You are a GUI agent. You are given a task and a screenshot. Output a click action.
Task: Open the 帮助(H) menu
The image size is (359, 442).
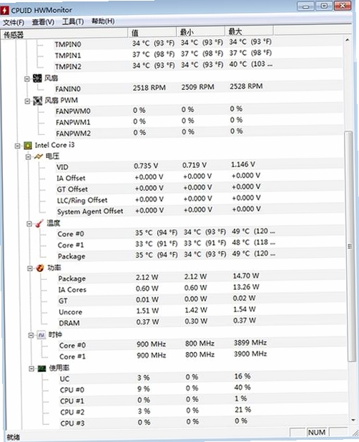[103, 21]
